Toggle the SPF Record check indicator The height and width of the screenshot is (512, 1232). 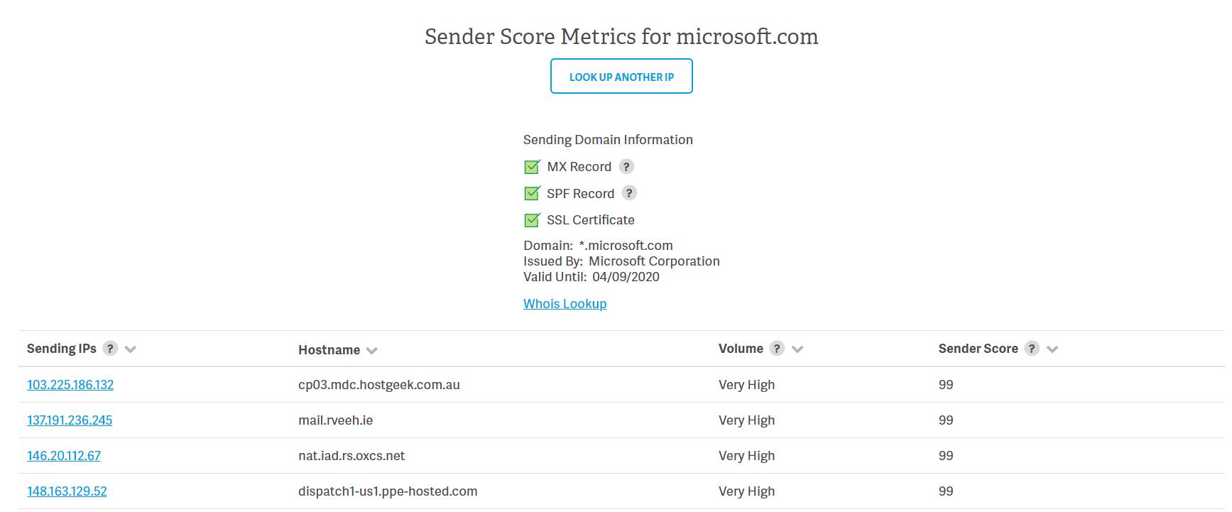[530, 192]
